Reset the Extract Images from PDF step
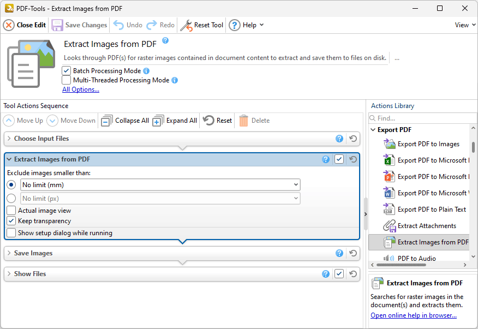Image resolution: width=478 pixels, height=329 pixels. coord(353,159)
